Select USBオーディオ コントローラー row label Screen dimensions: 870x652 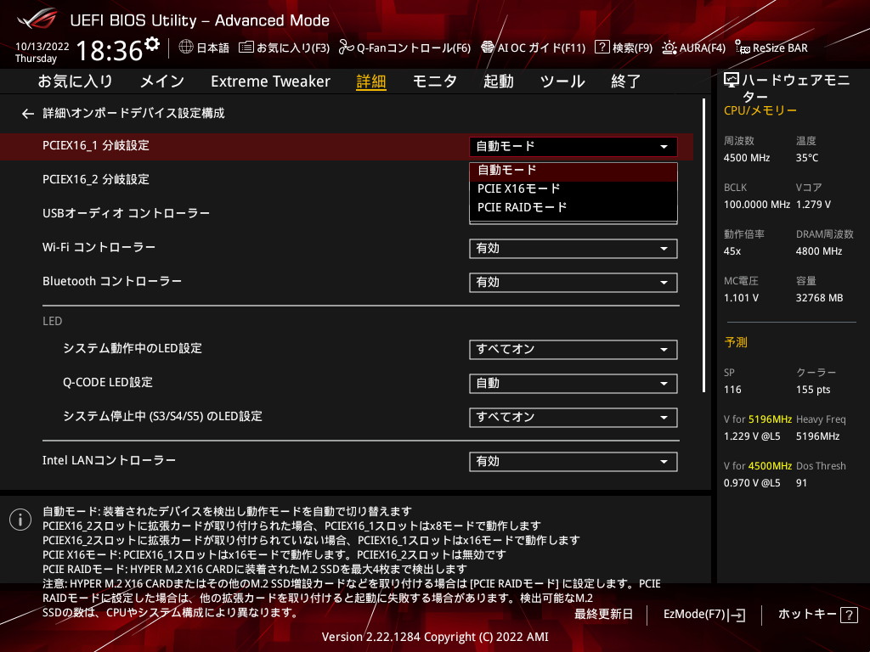pos(126,213)
